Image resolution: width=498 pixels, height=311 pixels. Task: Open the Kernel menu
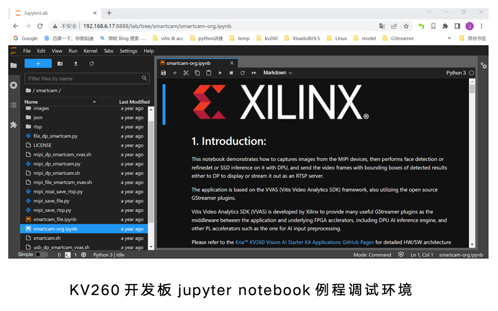[90, 51]
